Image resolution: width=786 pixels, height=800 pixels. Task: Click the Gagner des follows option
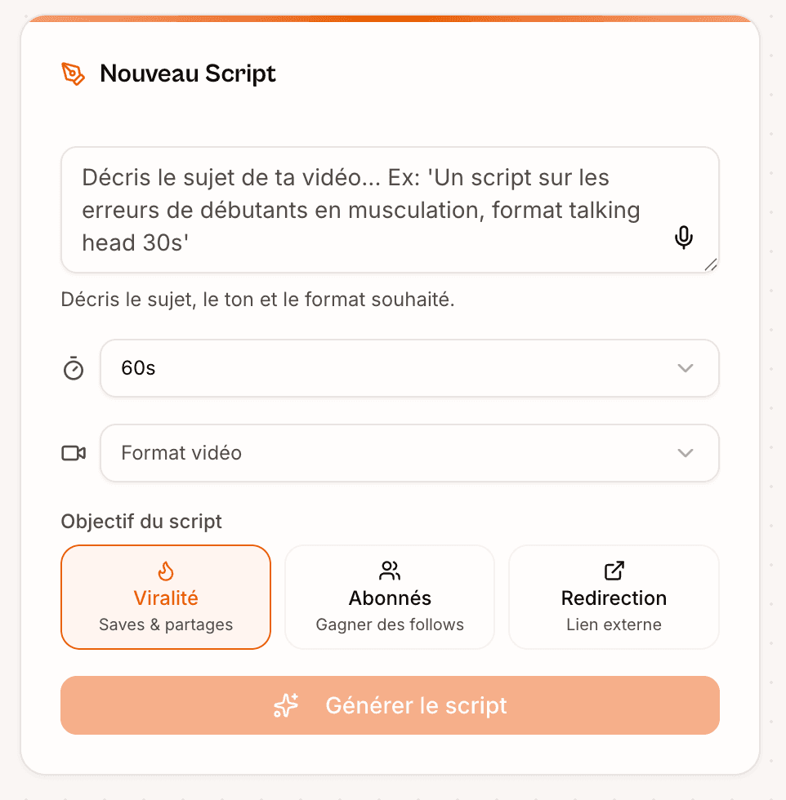[390, 624]
